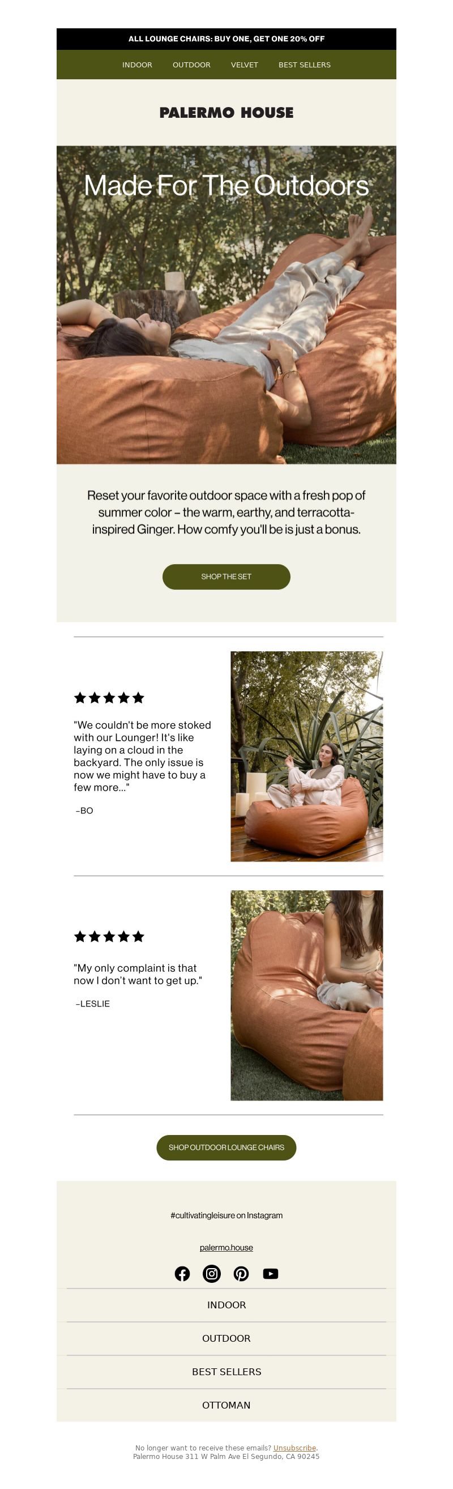The width and height of the screenshot is (453, 1489).
Task: Open the Ottoman footer link
Action: tap(226, 1405)
